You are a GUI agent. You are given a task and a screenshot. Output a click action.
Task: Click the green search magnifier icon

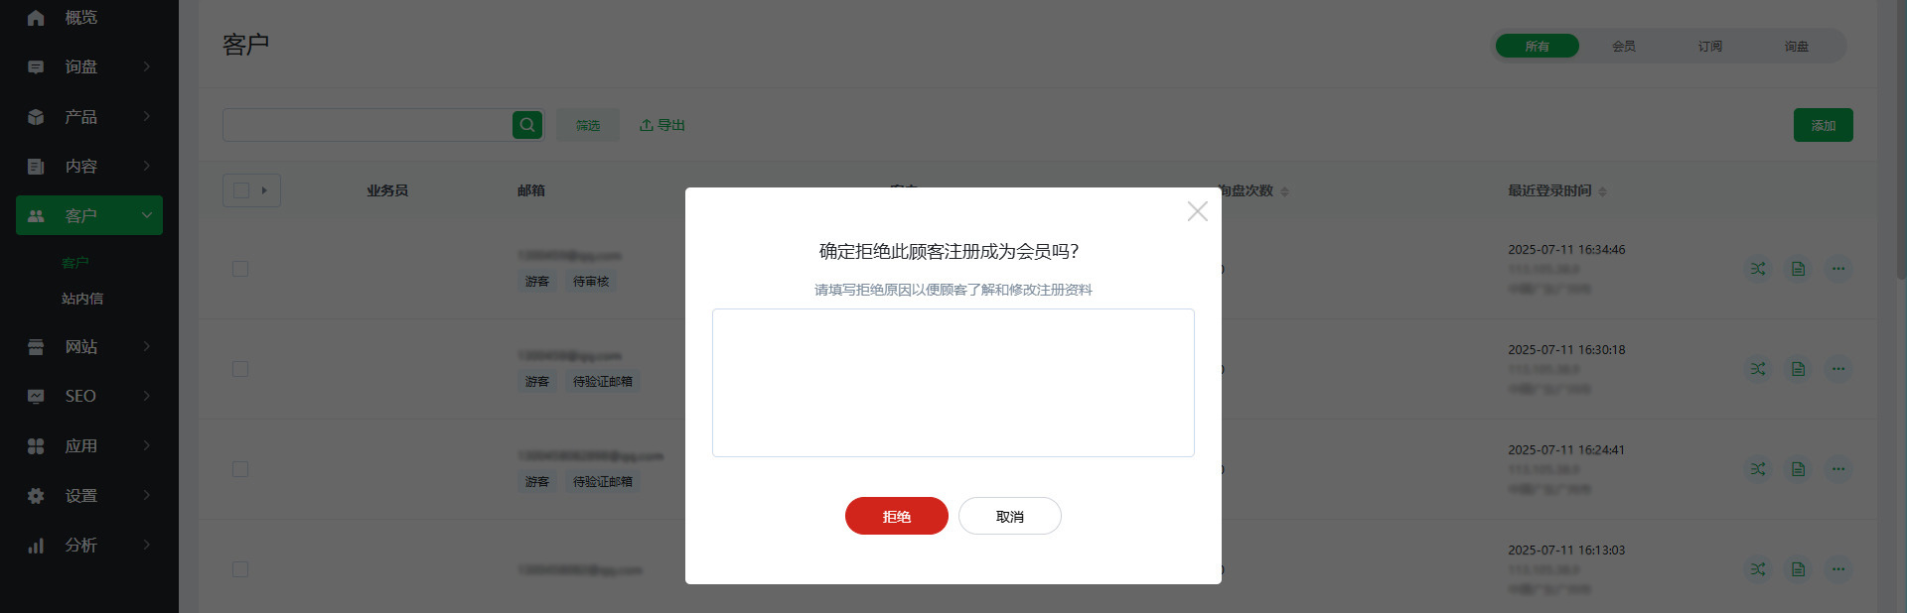527,125
